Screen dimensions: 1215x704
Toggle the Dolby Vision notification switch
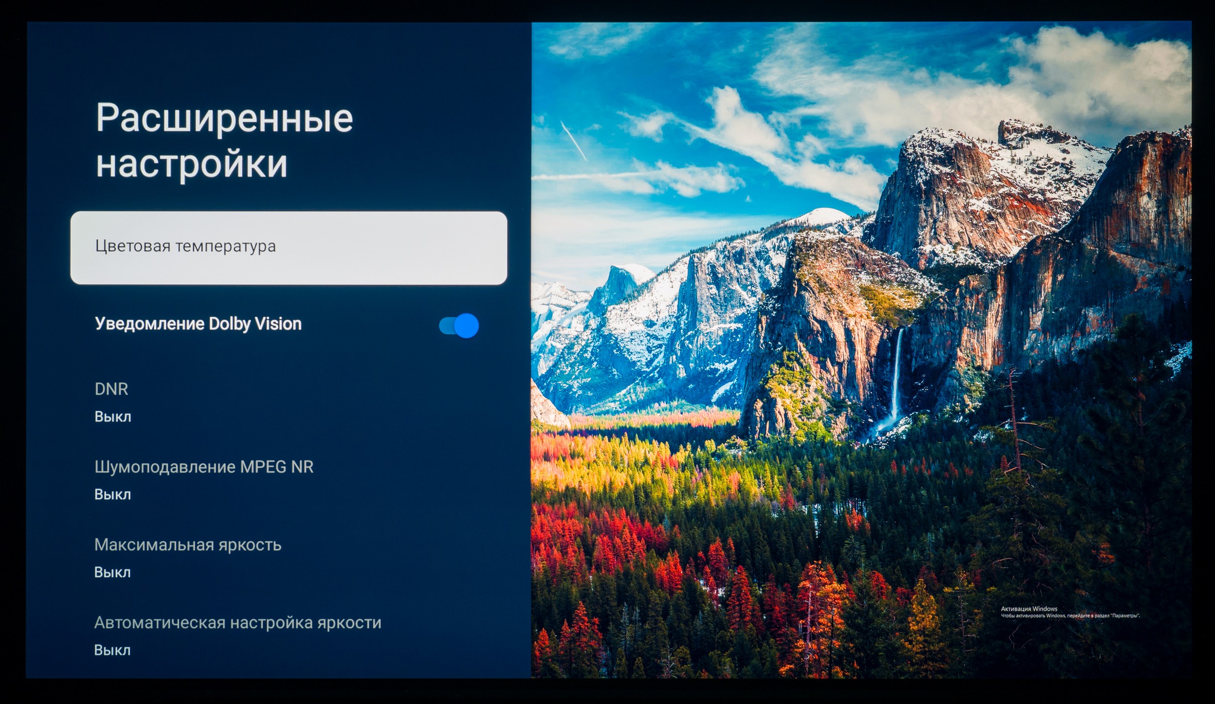458,325
